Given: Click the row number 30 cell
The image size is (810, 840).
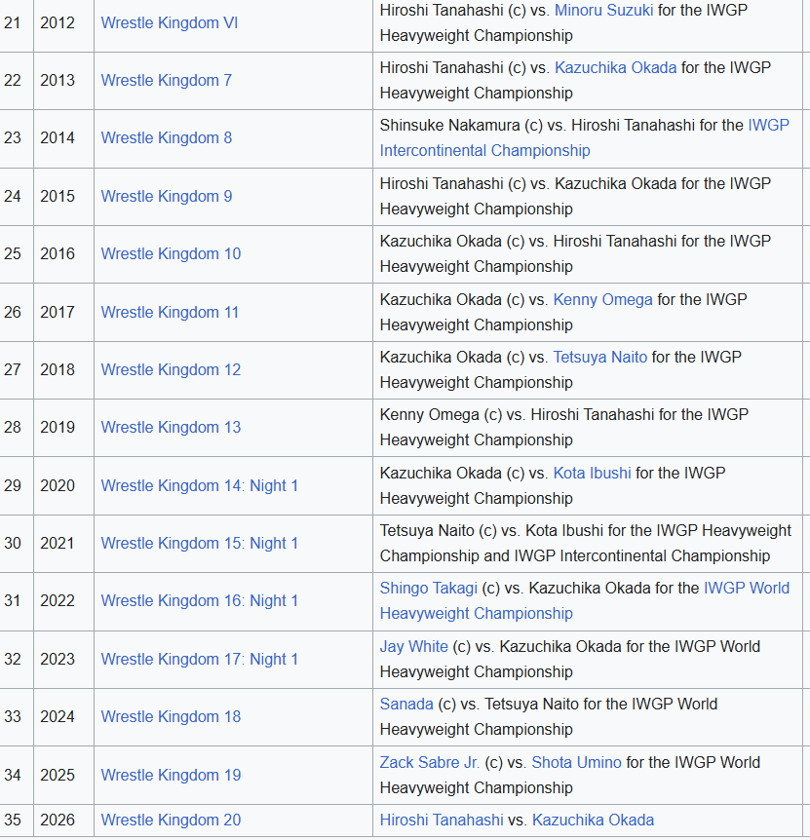Looking at the screenshot, I should click(x=16, y=543).
